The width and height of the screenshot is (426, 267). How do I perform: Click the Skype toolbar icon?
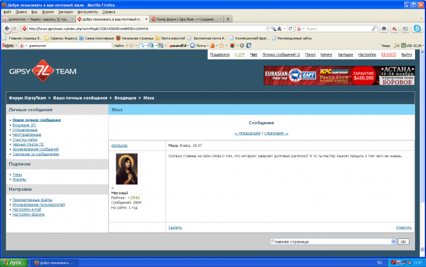(417, 28)
